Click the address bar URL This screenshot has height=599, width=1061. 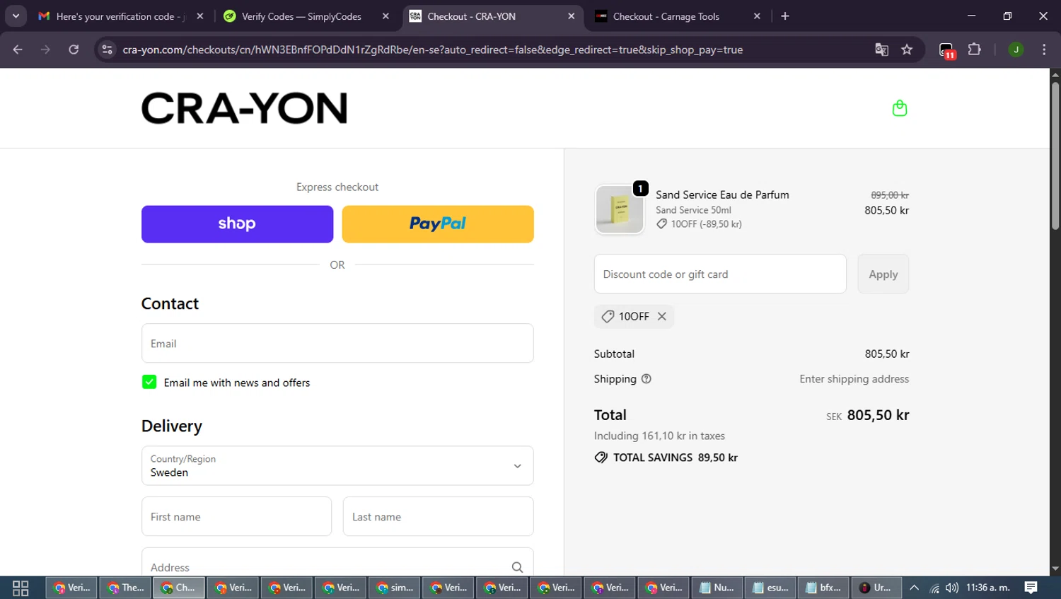(433, 50)
